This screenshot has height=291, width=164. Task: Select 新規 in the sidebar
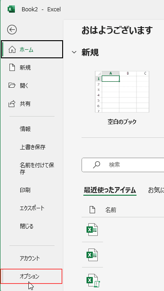coord(32,68)
